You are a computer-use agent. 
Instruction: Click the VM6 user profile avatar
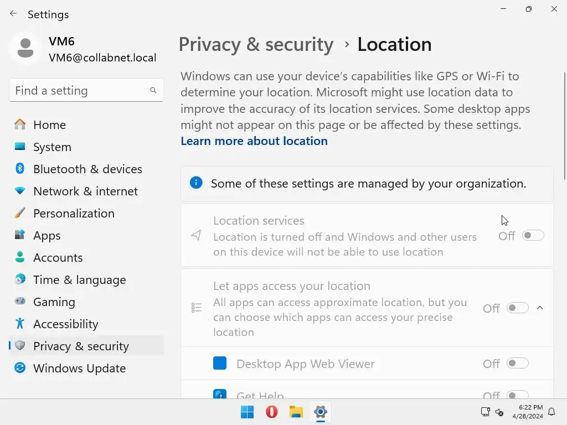[x=25, y=49]
